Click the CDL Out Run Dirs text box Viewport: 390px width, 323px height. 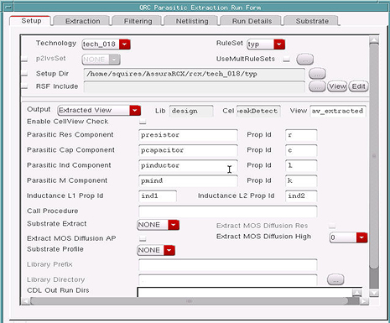[245, 292]
